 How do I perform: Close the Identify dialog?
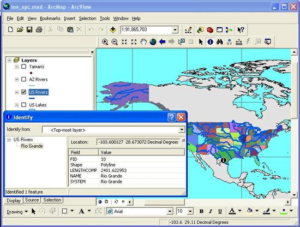(181, 117)
